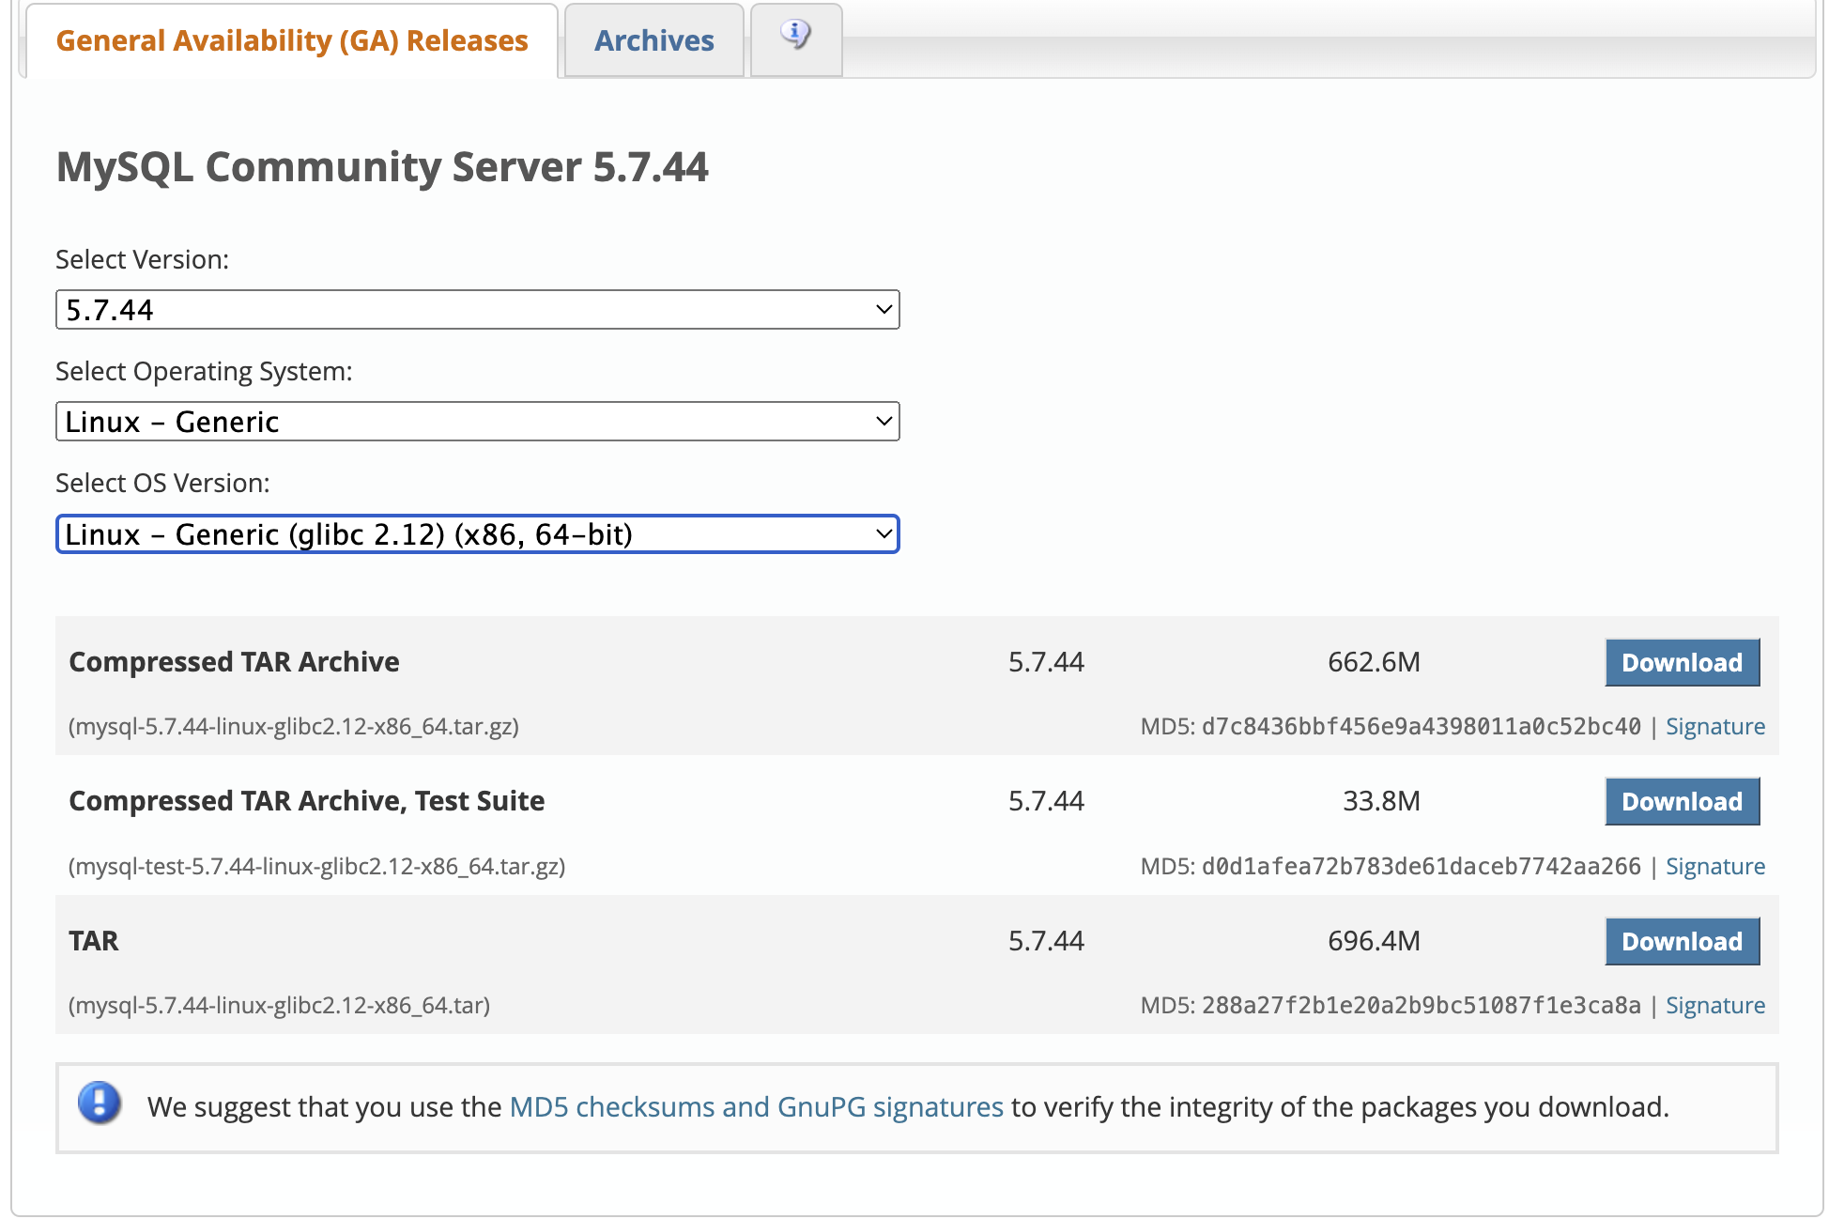Screen dimensions: 1829x1219
Task: Switch to the Archives tab
Action: tap(653, 41)
